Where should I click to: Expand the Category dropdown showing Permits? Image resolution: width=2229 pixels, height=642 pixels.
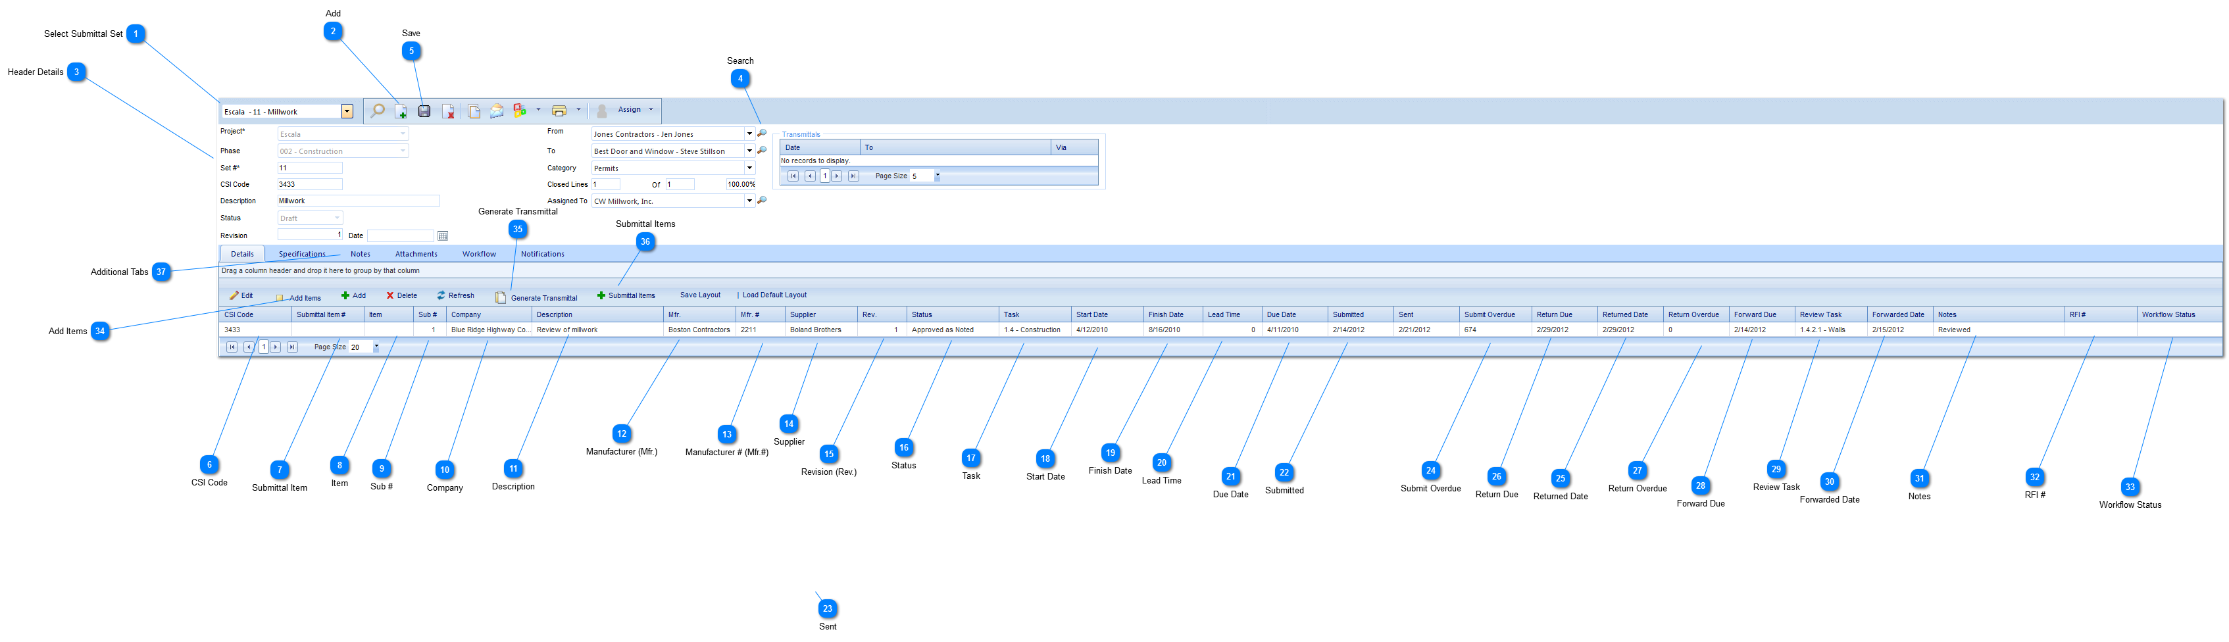[x=749, y=168]
